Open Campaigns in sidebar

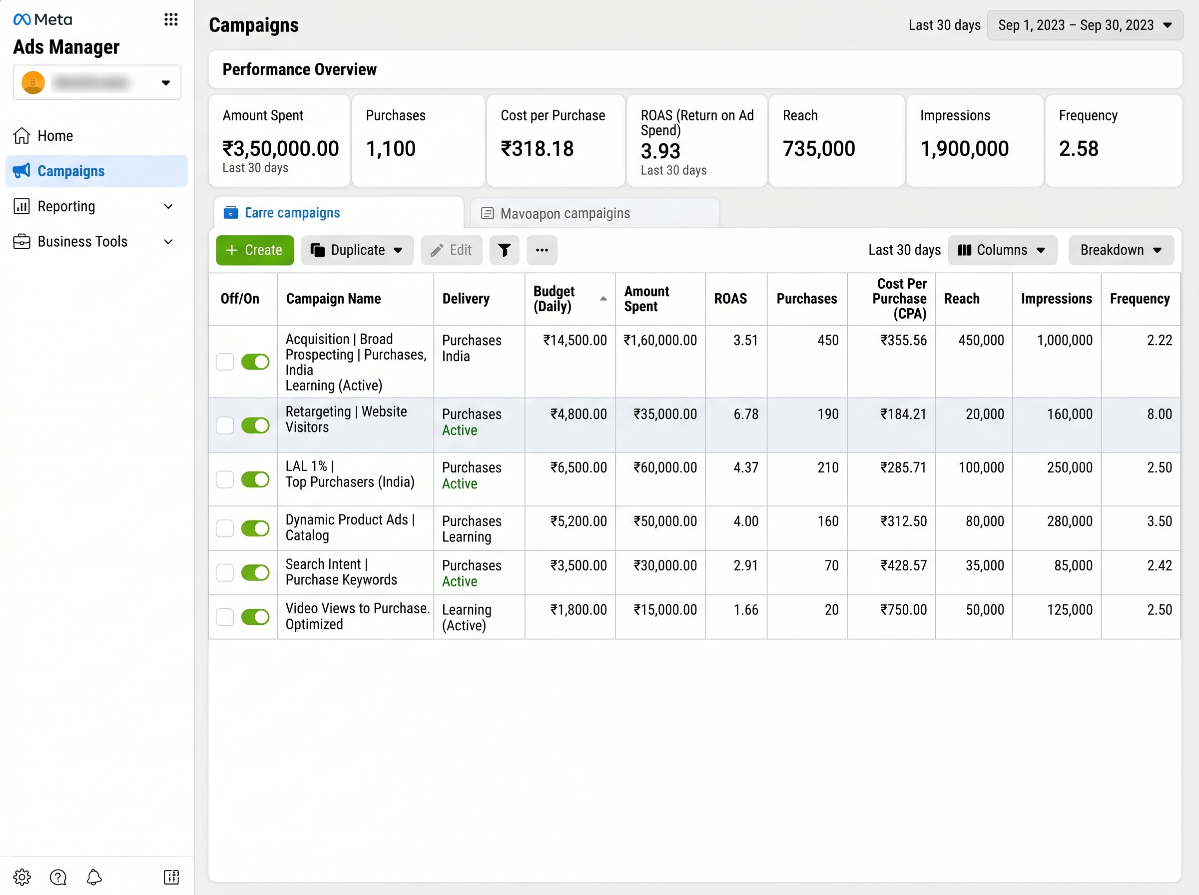click(x=96, y=171)
